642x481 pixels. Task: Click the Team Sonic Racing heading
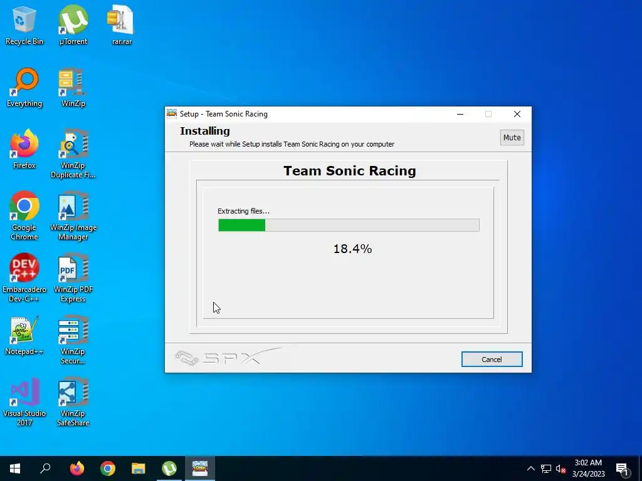pyautogui.click(x=350, y=170)
